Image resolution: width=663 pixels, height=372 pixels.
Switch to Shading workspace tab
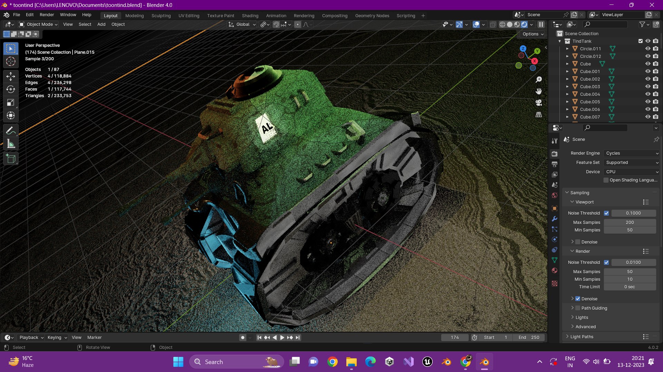tap(250, 15)
